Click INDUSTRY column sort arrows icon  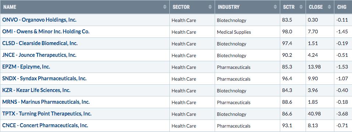[x=275, y=7]
